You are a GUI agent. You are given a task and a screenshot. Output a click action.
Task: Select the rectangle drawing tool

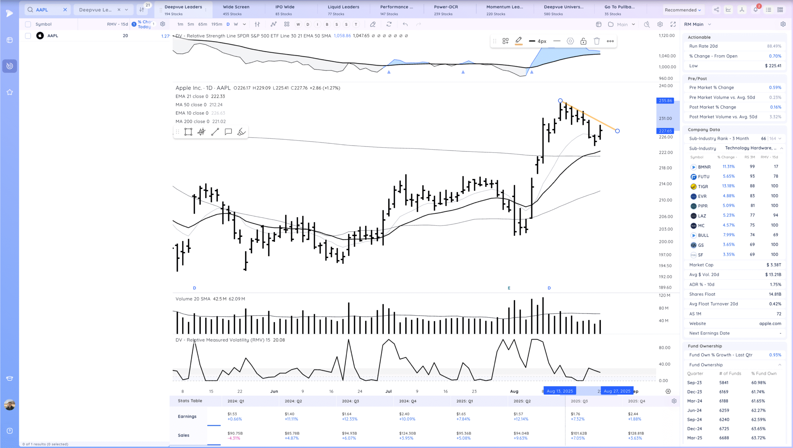pos(188,132)
